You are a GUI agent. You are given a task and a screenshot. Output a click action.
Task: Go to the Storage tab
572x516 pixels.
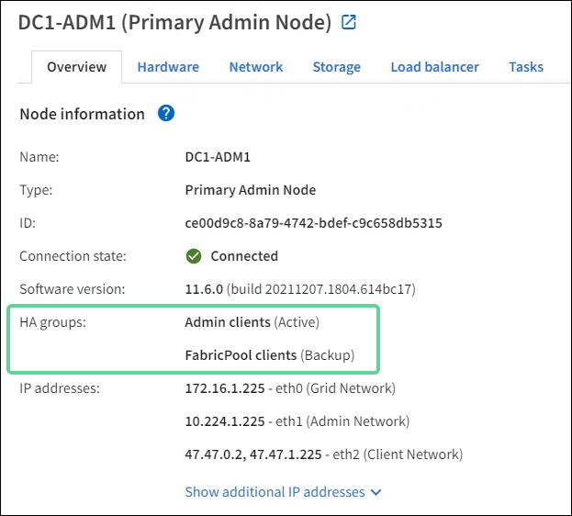(x=336, y=67)
